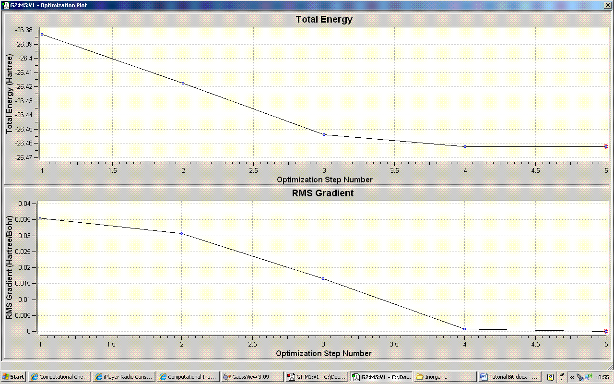Image resolution: width=614 pixels, height=384 pixels.
Task: Switch to Computational Ino... browser taskbar window
Action: pyautogui.click(x=188, y=377)
